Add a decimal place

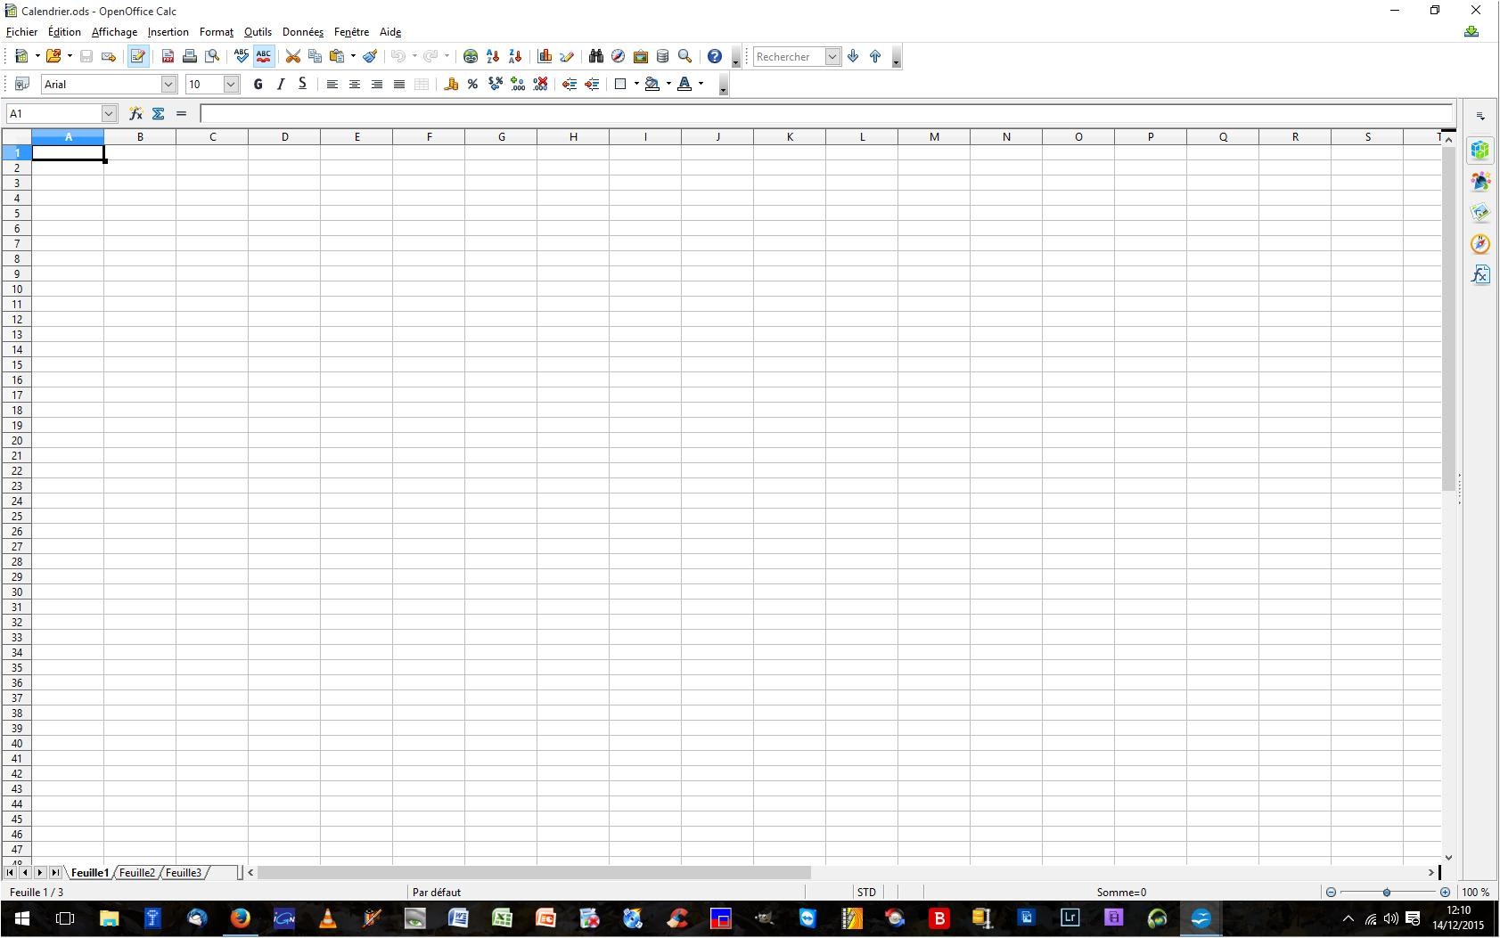pyautogui.click(x=518, y=84)
